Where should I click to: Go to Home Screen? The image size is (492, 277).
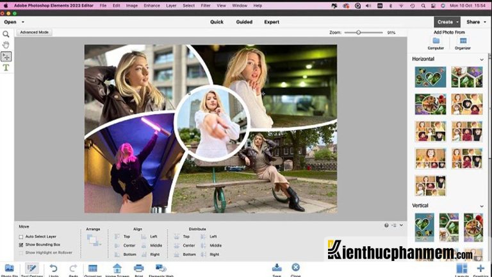pyautogui.click(x=117, y=269)
